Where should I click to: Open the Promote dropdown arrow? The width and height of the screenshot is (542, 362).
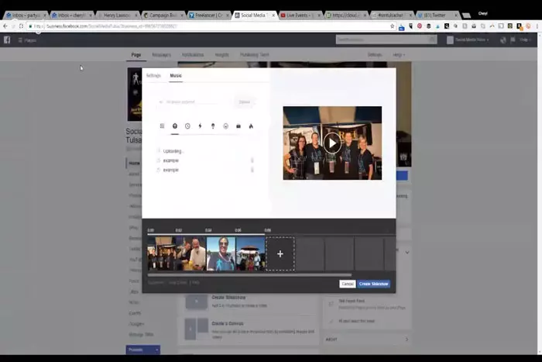[x=157, y=350]
